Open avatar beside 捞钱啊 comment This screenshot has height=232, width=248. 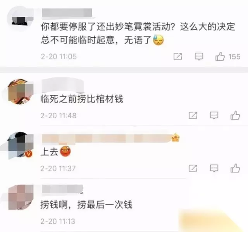pos(21,197)
